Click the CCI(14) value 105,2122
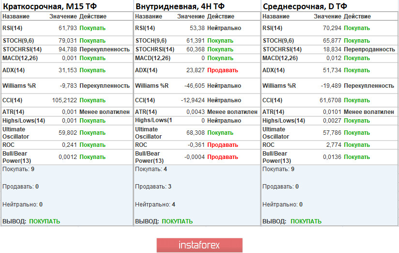 (x=64, y=100)
